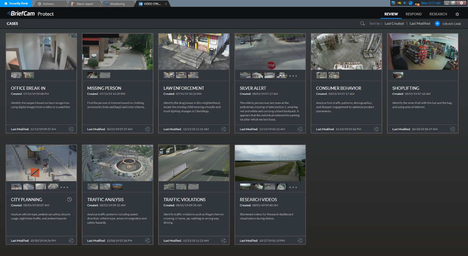
Task: Share the LAW ENFORCEMENT case
Action: click(224, 129)
